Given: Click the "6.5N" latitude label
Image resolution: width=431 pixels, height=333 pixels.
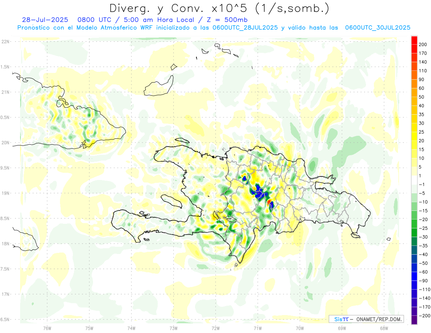Looking at the screenshot, I should tap(5, 320).
